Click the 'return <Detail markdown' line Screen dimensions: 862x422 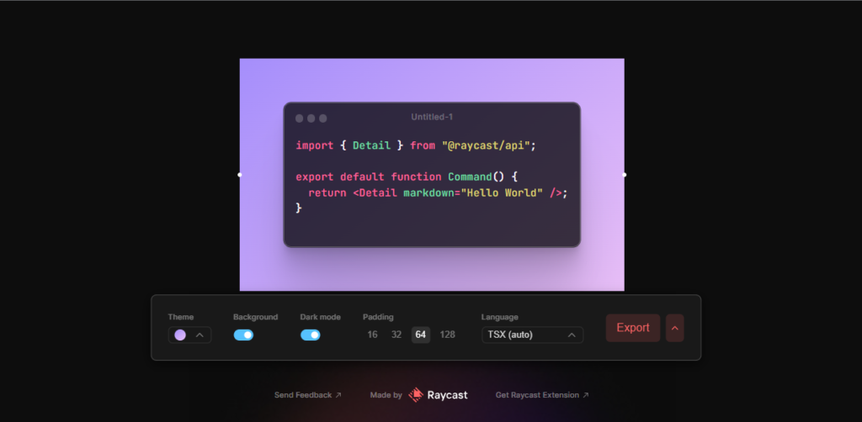pyautogui.click(x=438, y=193)
